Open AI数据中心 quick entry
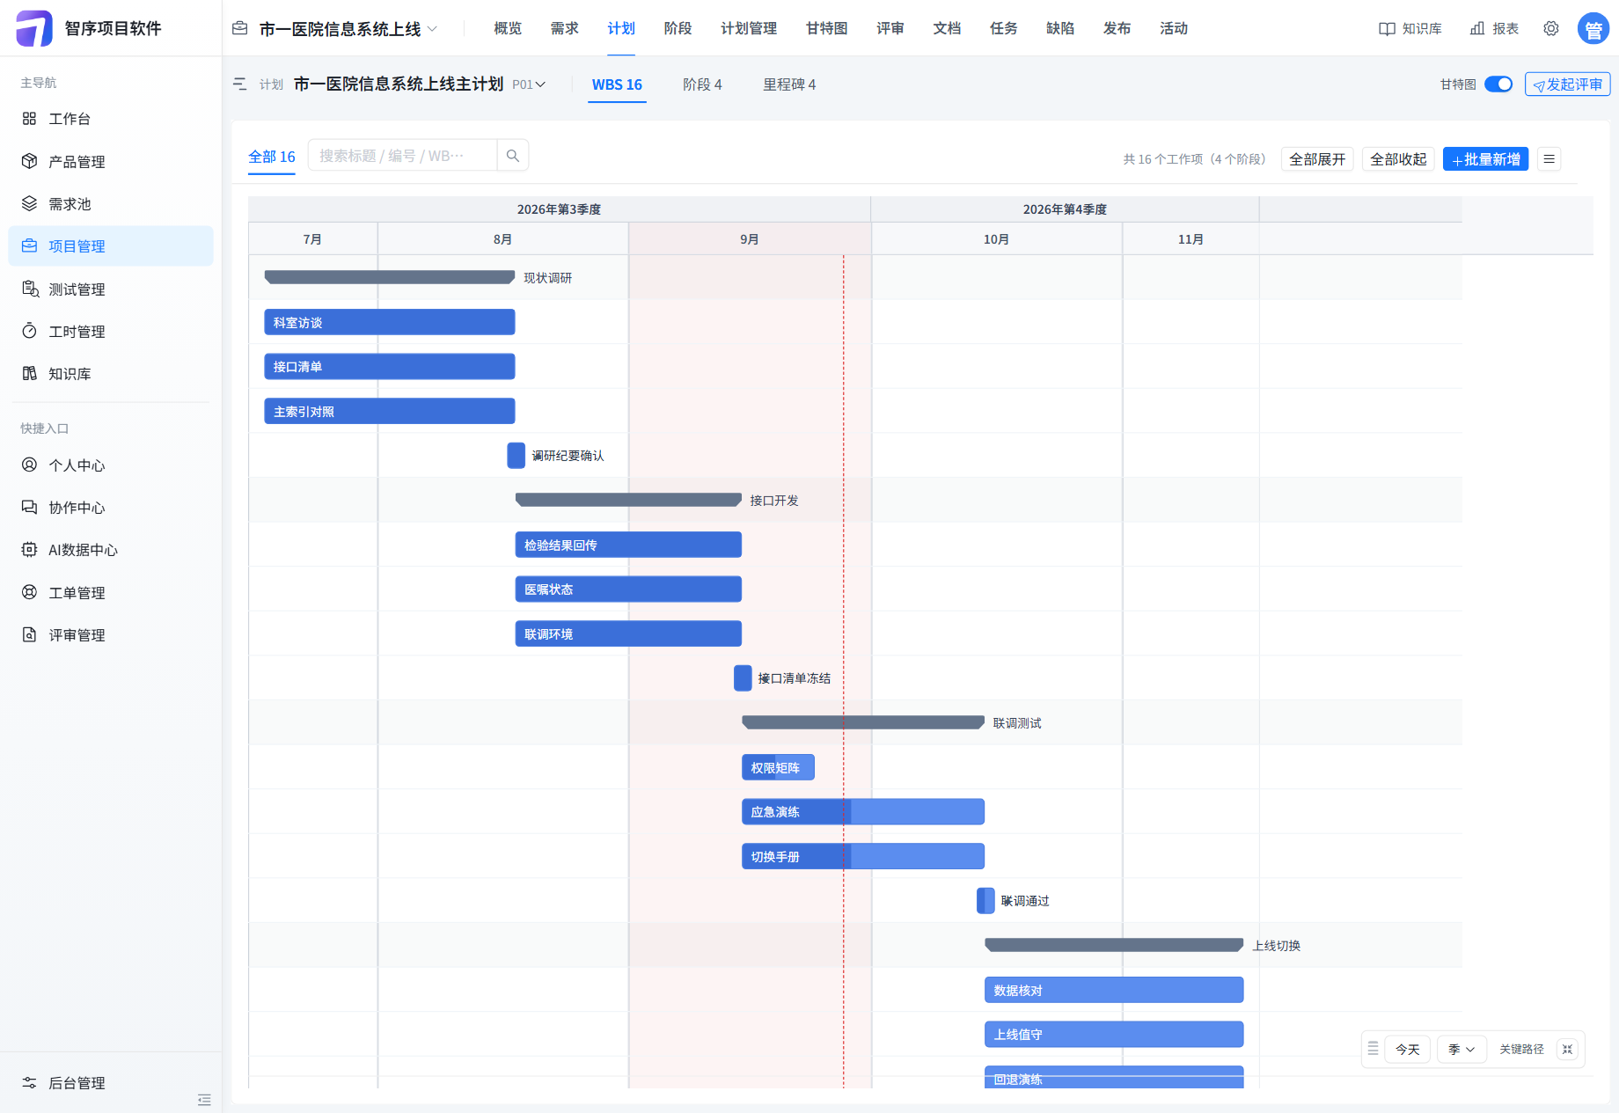The image size is (1619, 1113). click(110, 550)
